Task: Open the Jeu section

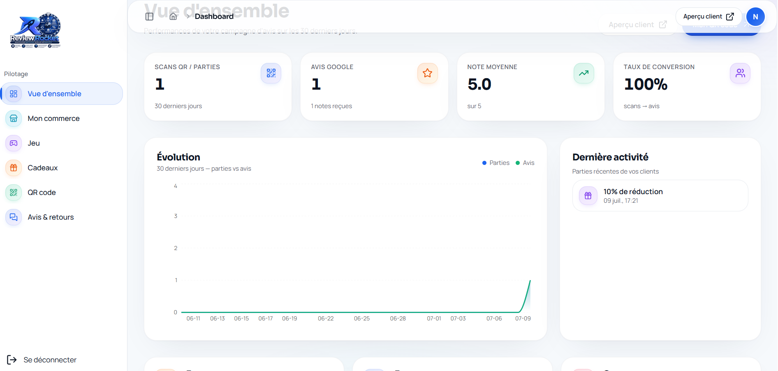Action: [62, 143]
